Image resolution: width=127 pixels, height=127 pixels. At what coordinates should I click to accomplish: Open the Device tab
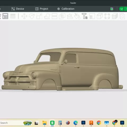coord(18,9)
